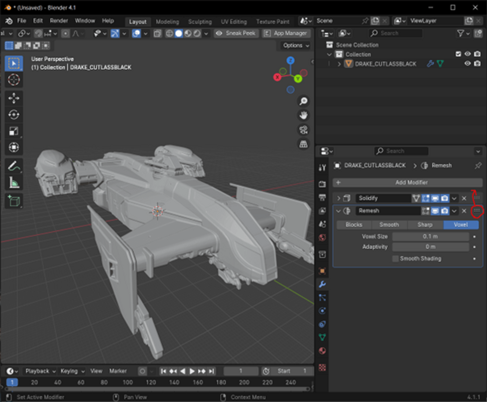Screen dimensions: 487x402
Task: Select the Rotate tool
Action: [14, 115]
